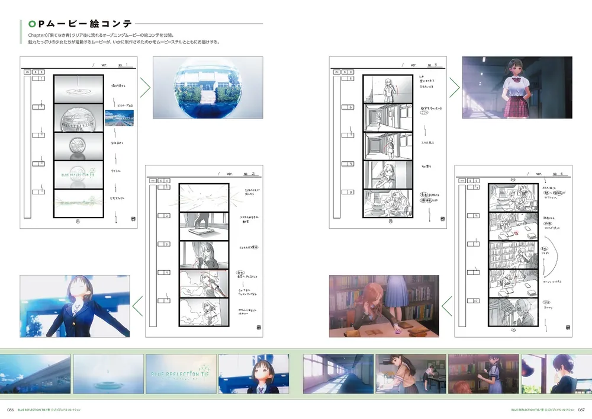Expand the 'ver.' entry on storyboard sheet no.2
Viewport: 592px width, 419px height.
pos(229,173)
